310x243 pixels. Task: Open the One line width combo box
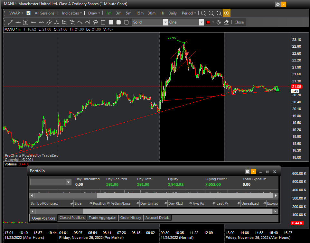[186, 22]
